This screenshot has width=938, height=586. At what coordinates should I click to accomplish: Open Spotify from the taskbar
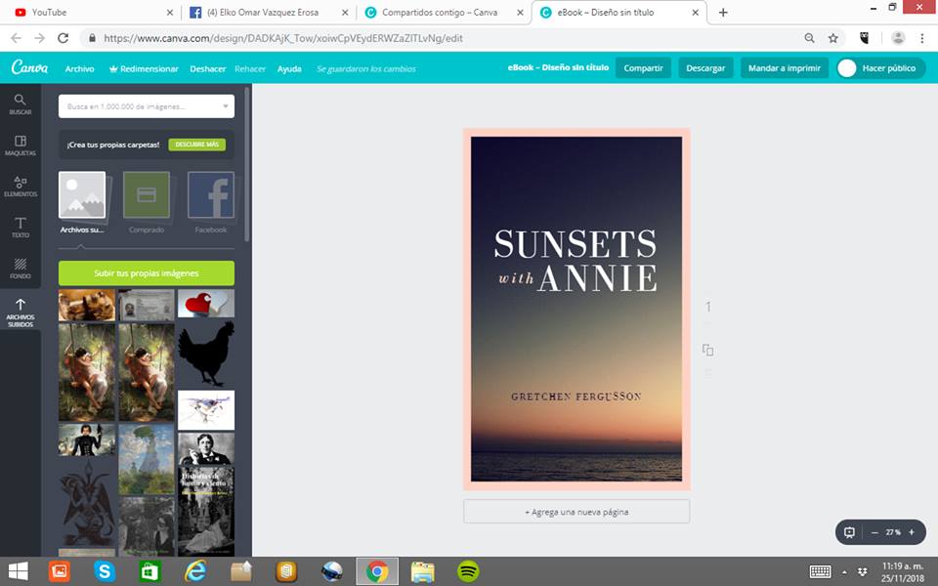[468, 571]
